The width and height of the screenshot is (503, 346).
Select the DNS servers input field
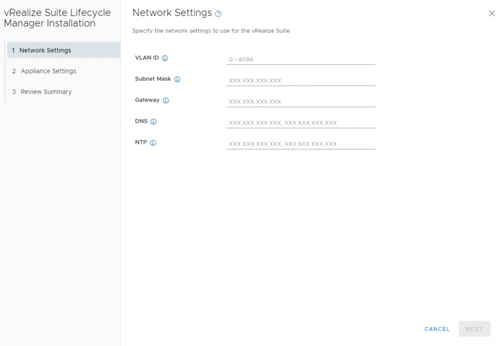(x=300, y=123)
